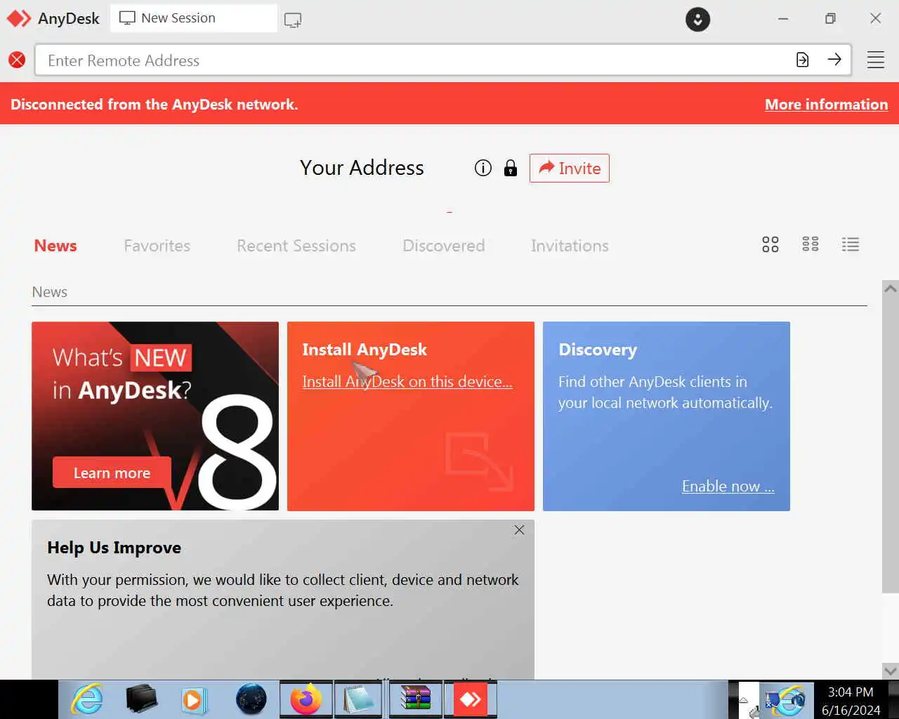Click Enable now on Discovery card
Image resolution: width=899 pixels, height=719 pixels.
(728, 486)
